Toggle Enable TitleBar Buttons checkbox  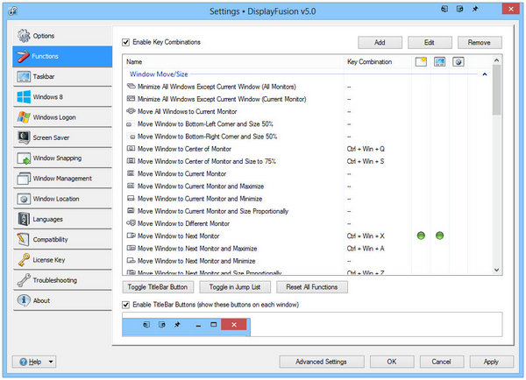(125, 305)
